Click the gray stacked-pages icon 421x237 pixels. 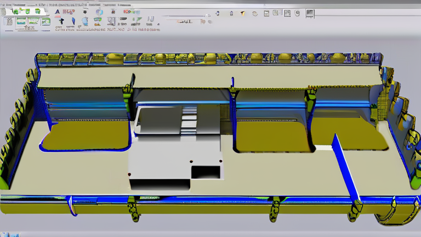[111, 21]
